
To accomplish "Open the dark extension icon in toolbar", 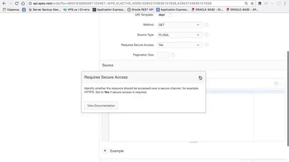I will tap(260, 3).
